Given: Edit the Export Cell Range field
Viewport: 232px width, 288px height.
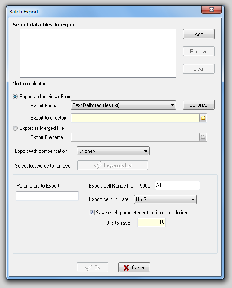Looking at the screenshot, I should 177,185.
